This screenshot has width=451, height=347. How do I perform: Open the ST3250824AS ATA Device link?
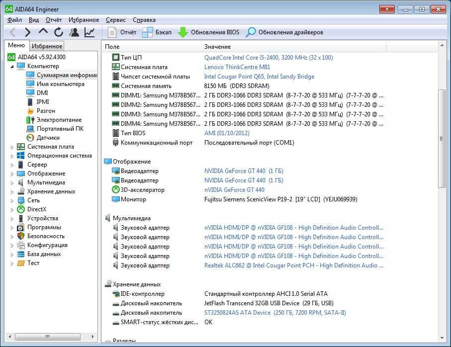275,313
